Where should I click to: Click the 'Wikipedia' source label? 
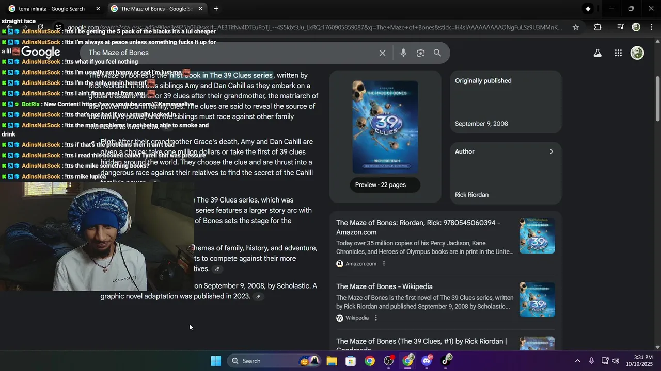(357, 318)
